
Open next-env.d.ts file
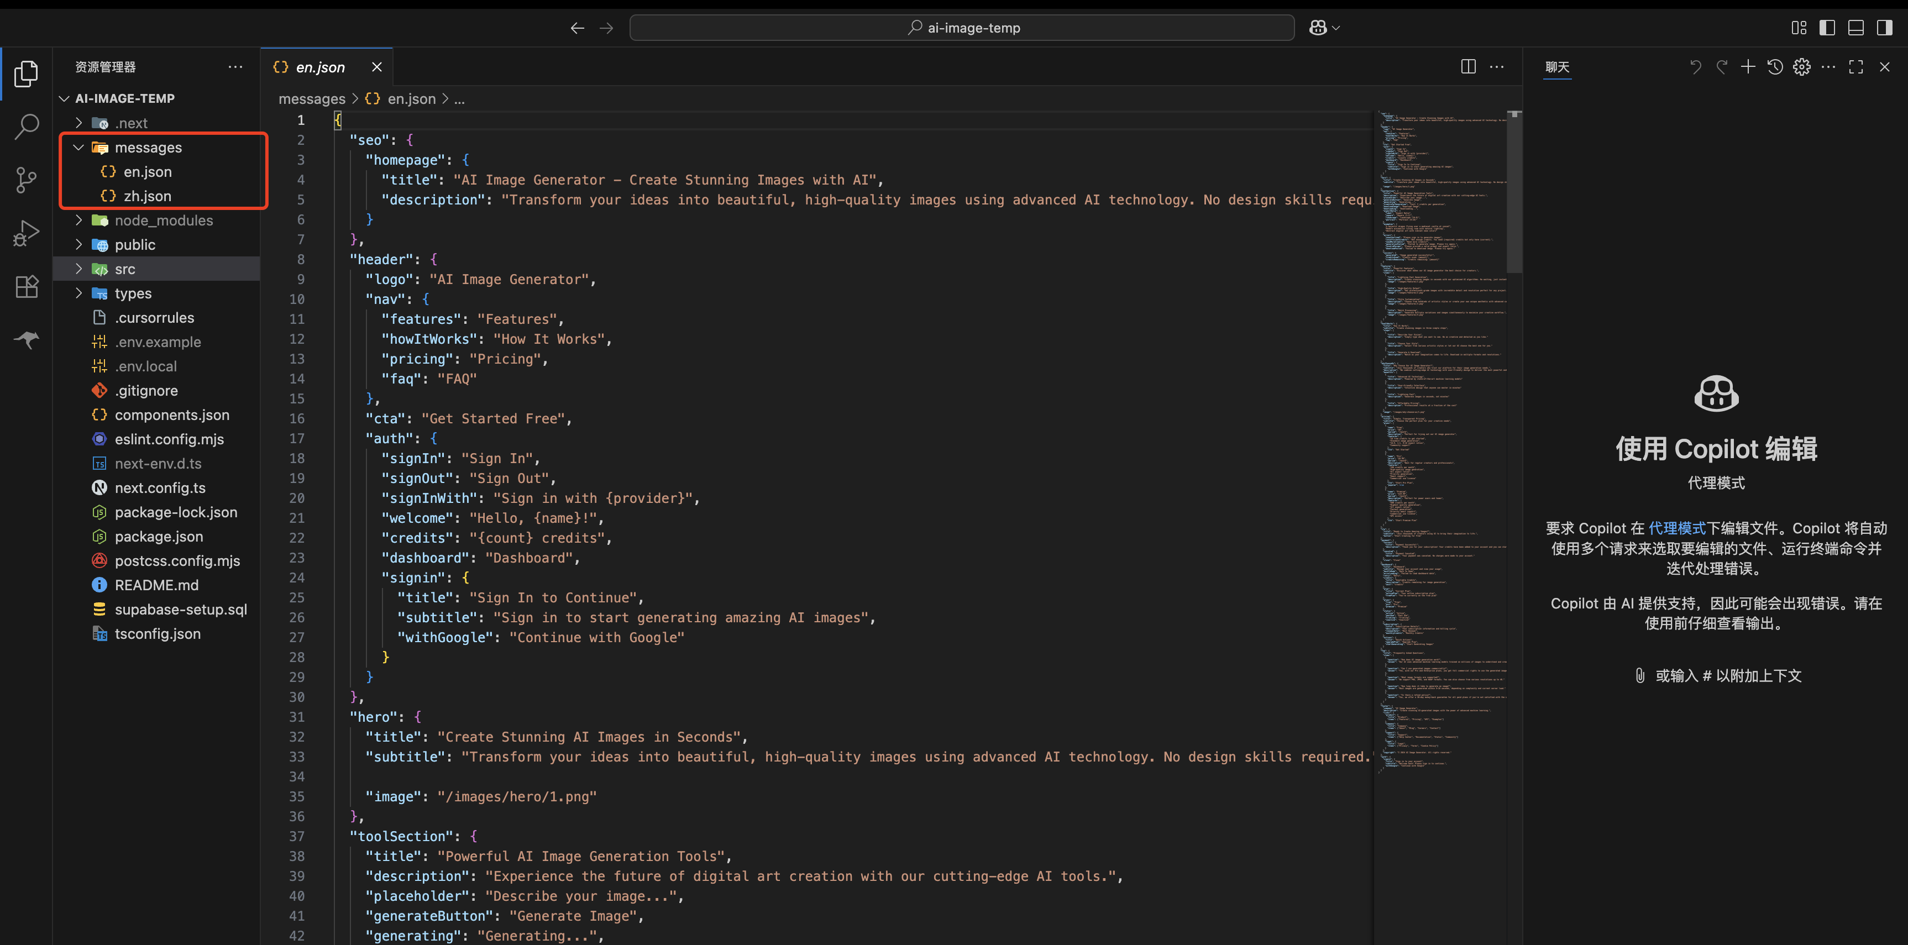158,464
